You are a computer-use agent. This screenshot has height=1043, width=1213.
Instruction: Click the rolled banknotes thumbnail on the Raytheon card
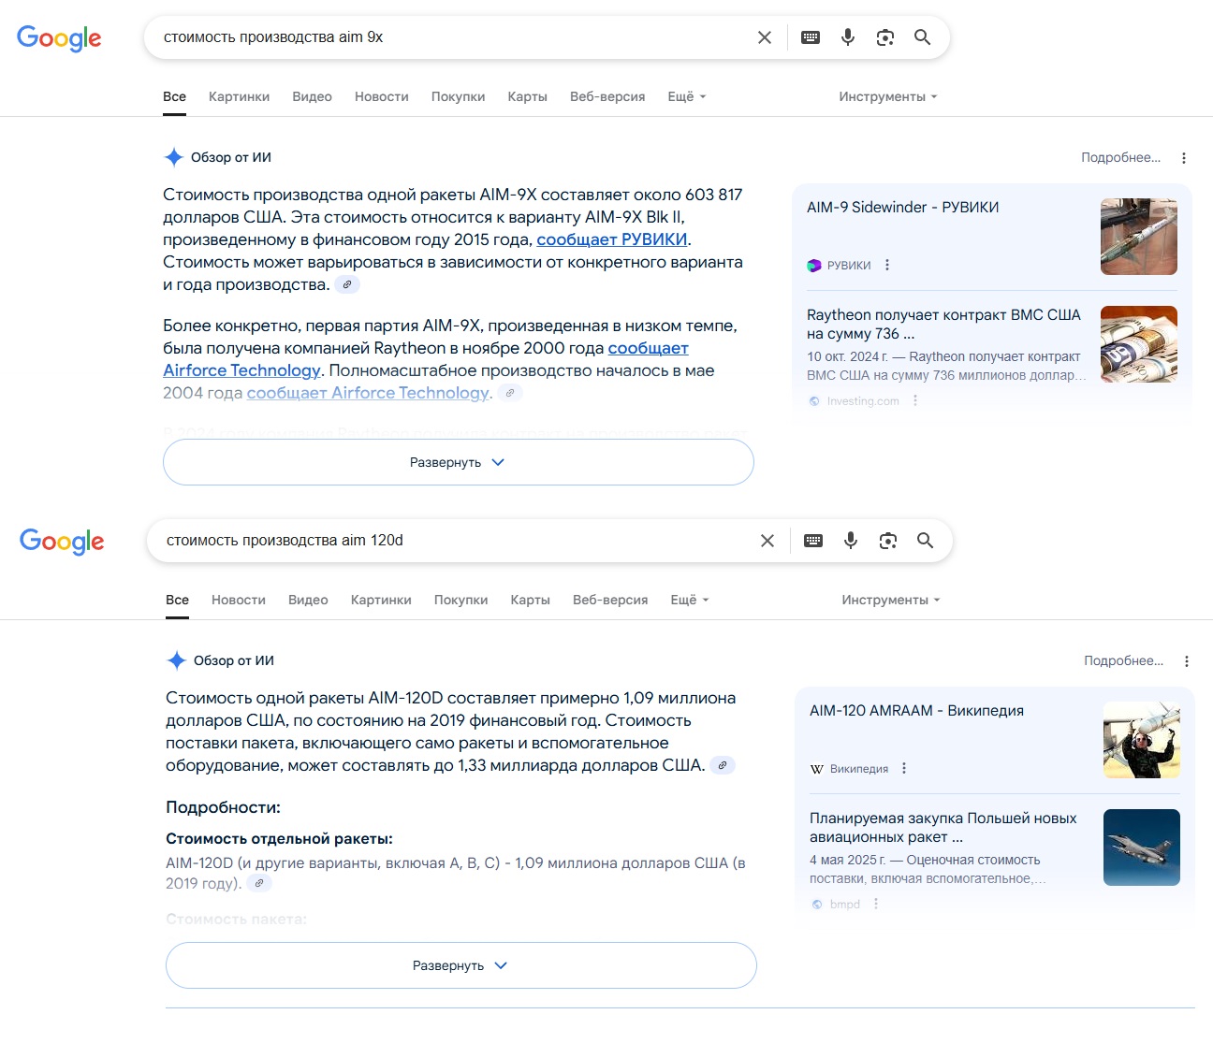pyautogui.click(x=1139, y=344)
